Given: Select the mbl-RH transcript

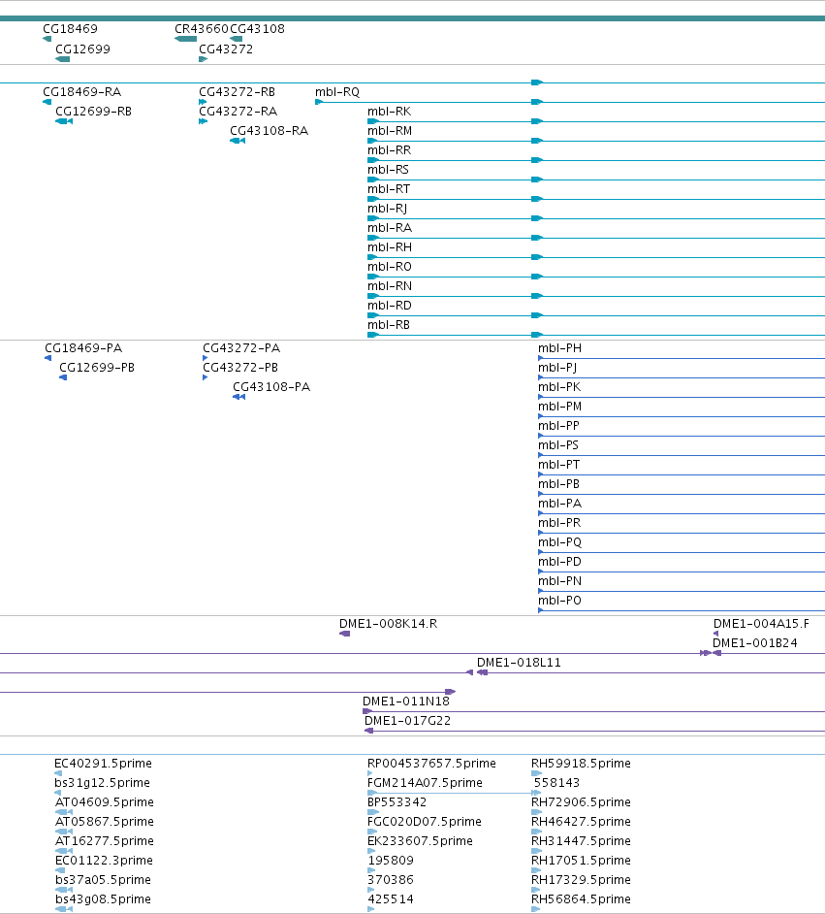Looking at the screenshot, I should coord(390,247).
